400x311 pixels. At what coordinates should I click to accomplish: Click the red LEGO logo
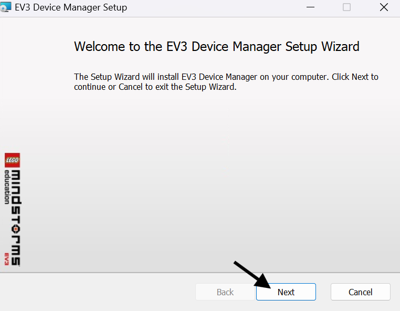point(12,160)
